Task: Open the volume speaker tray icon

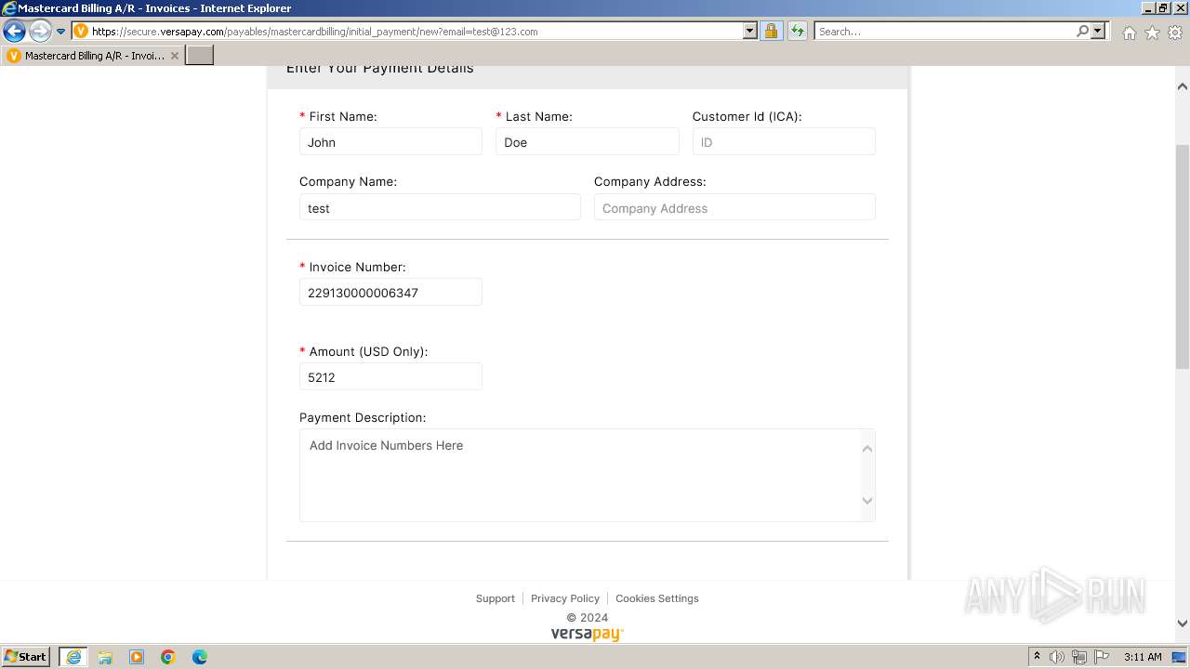Action: pyautogui.click(x=1057, y=657)
